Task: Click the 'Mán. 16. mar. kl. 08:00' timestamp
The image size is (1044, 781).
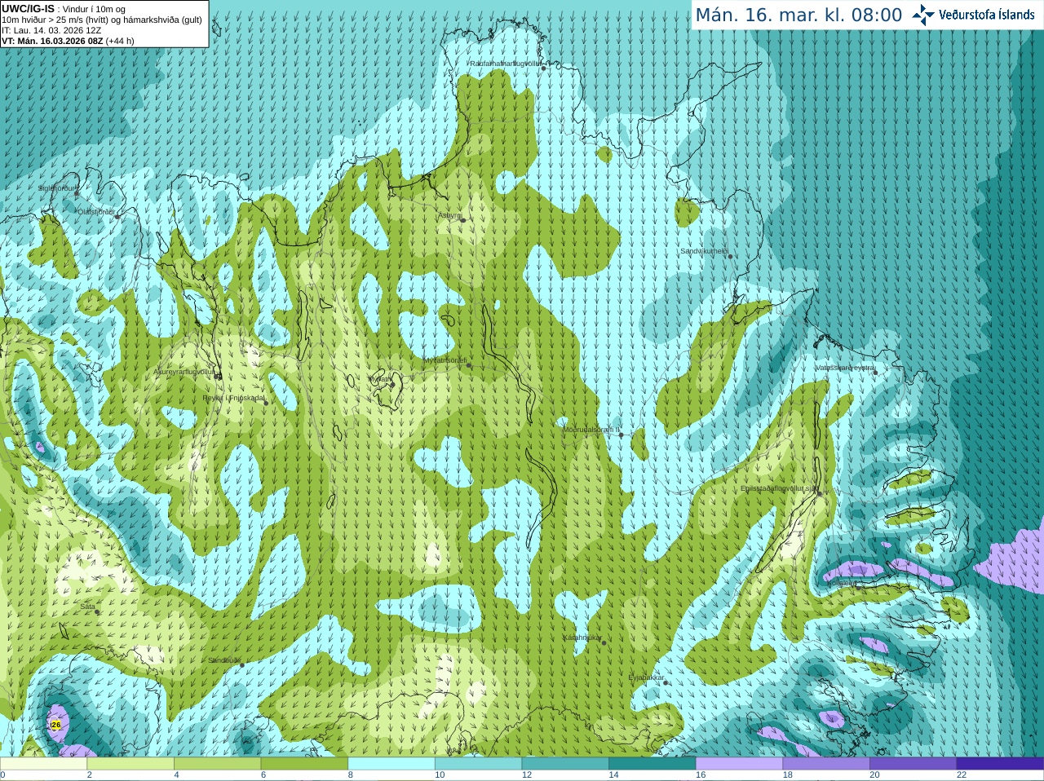Action: tap(798, 15)
